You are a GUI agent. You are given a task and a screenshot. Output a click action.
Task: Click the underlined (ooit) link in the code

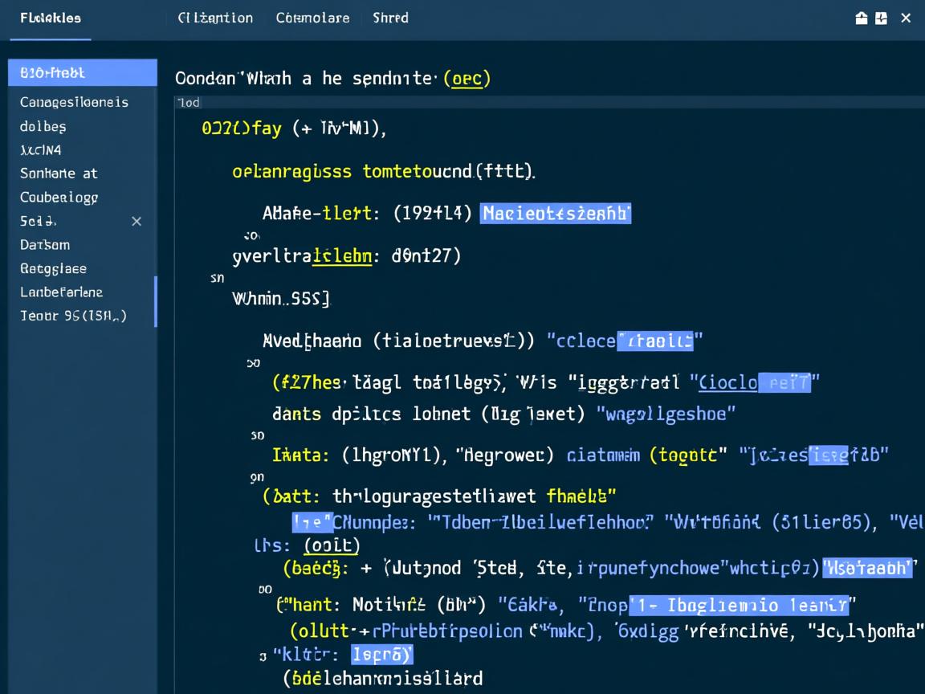[332, 545]
